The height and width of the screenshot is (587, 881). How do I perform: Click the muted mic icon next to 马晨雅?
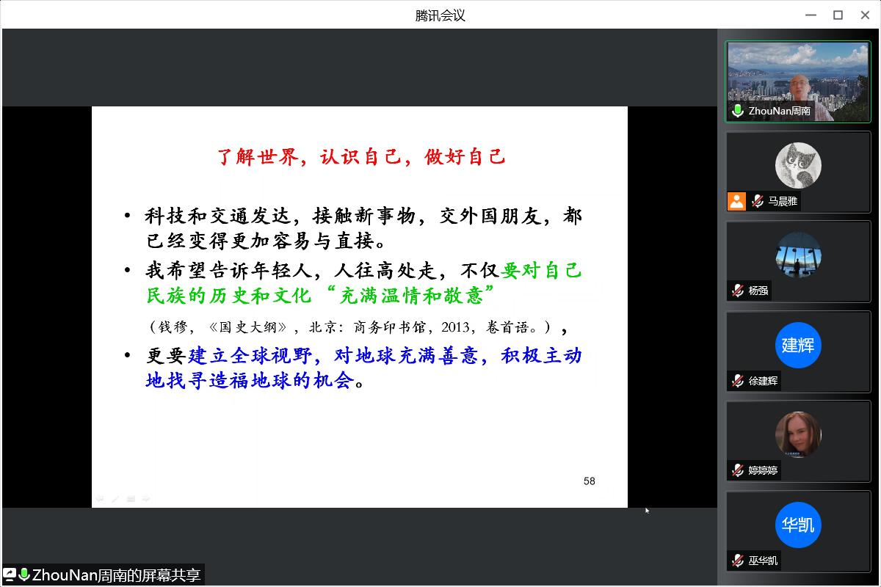pyautogui.click(x=758, y=201)
